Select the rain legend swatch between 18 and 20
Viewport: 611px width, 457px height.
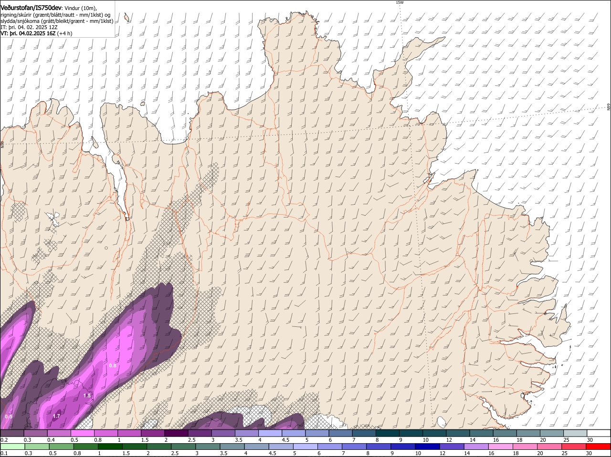[525, 447]
